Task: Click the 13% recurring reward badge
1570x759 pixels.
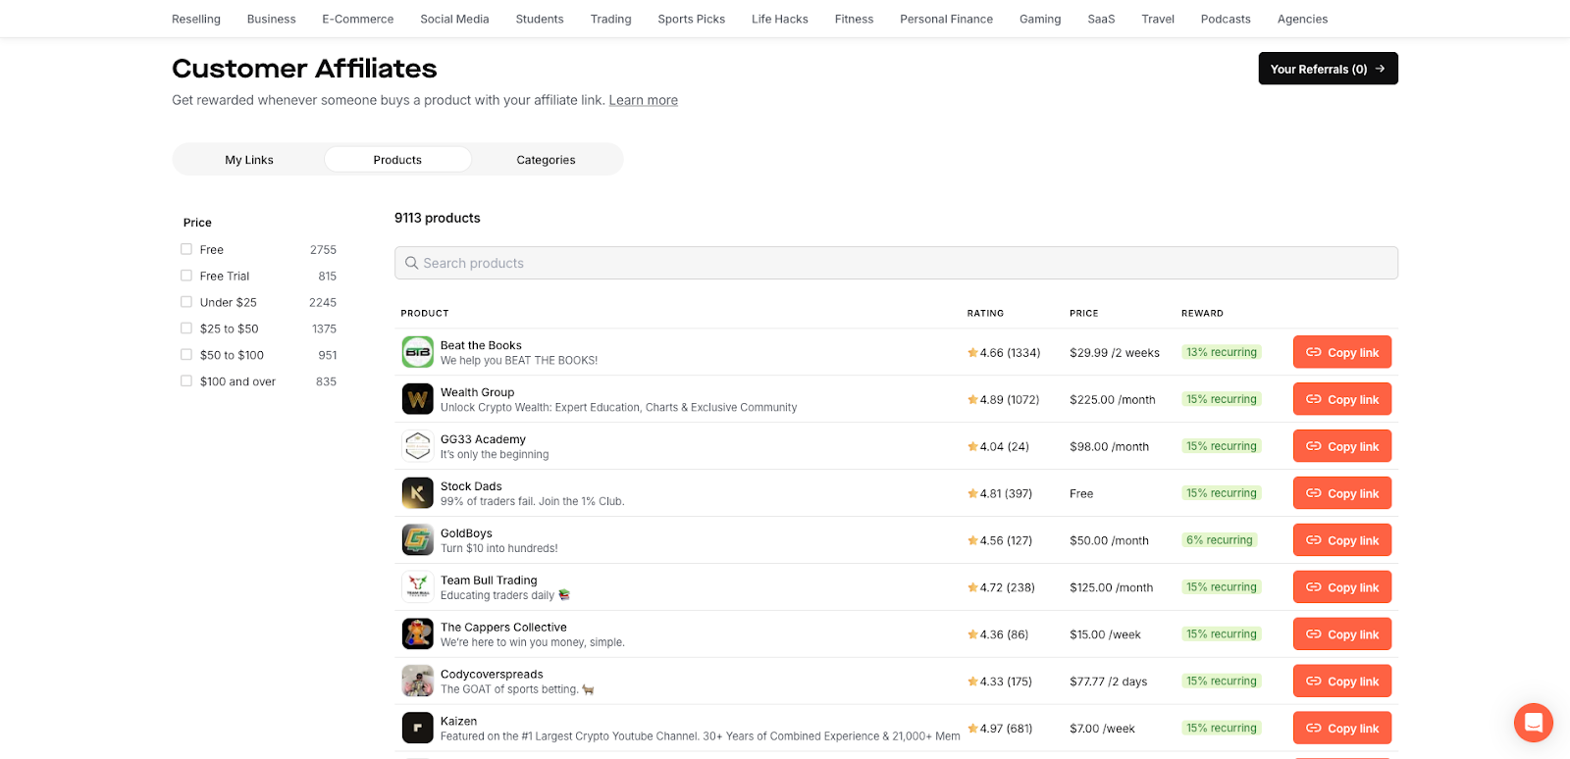Action: 1222,352
